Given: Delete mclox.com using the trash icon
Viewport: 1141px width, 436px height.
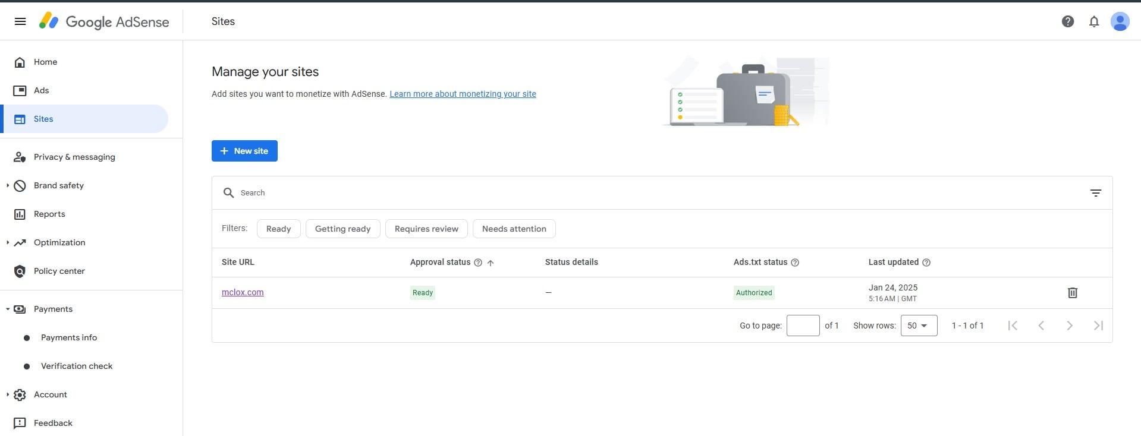Looking at the screenshot, I should (1072, 293).
